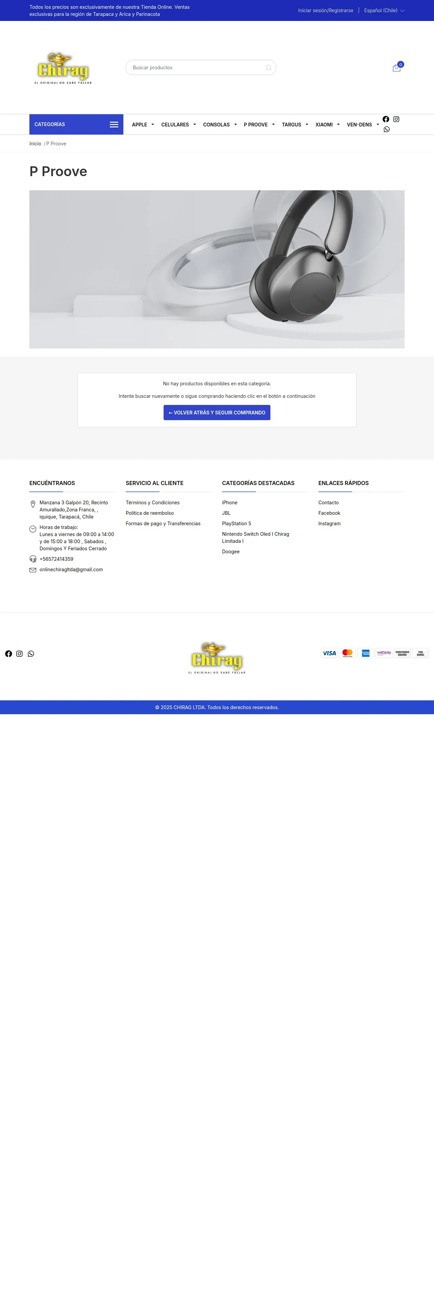Click the Pago Manual badge
This screenshot has width=434, height=1302.
point(420,653)
